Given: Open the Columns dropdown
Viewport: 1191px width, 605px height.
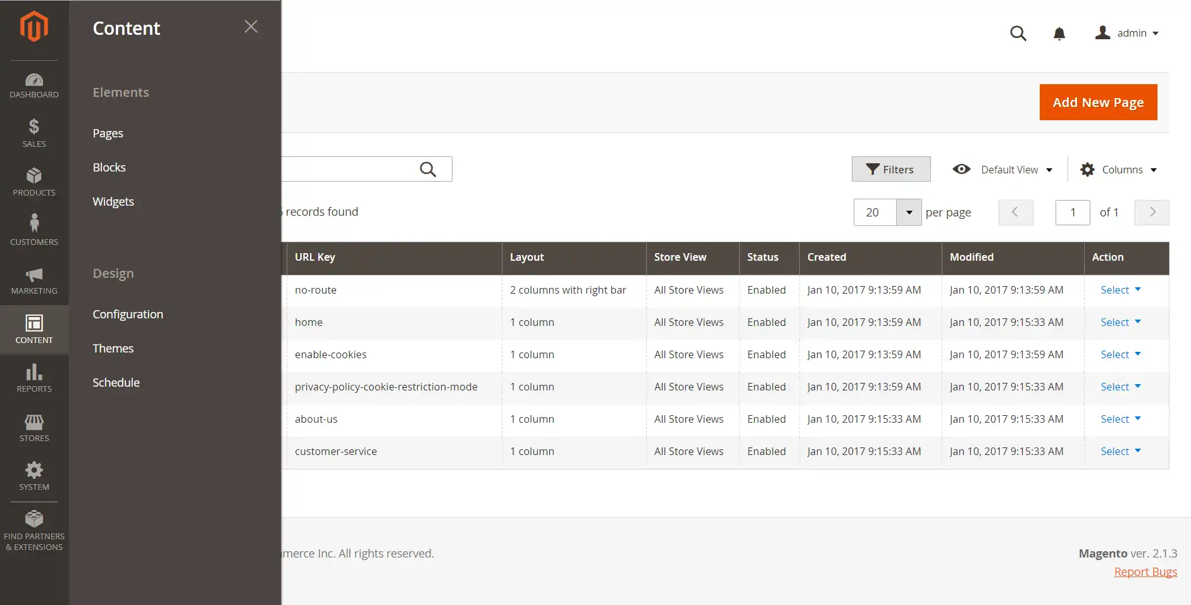Looking at the screenshot, I should pyautogui.click(x=1119, y=170).
